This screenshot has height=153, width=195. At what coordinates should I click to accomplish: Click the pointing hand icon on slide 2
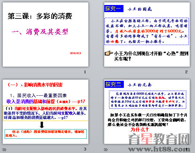[109, 53]
